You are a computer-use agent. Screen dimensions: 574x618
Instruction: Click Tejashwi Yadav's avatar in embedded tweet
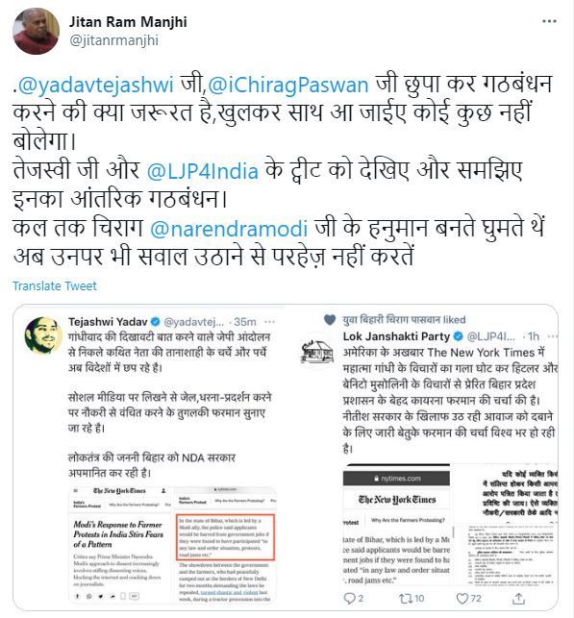[x=43, y=335]
